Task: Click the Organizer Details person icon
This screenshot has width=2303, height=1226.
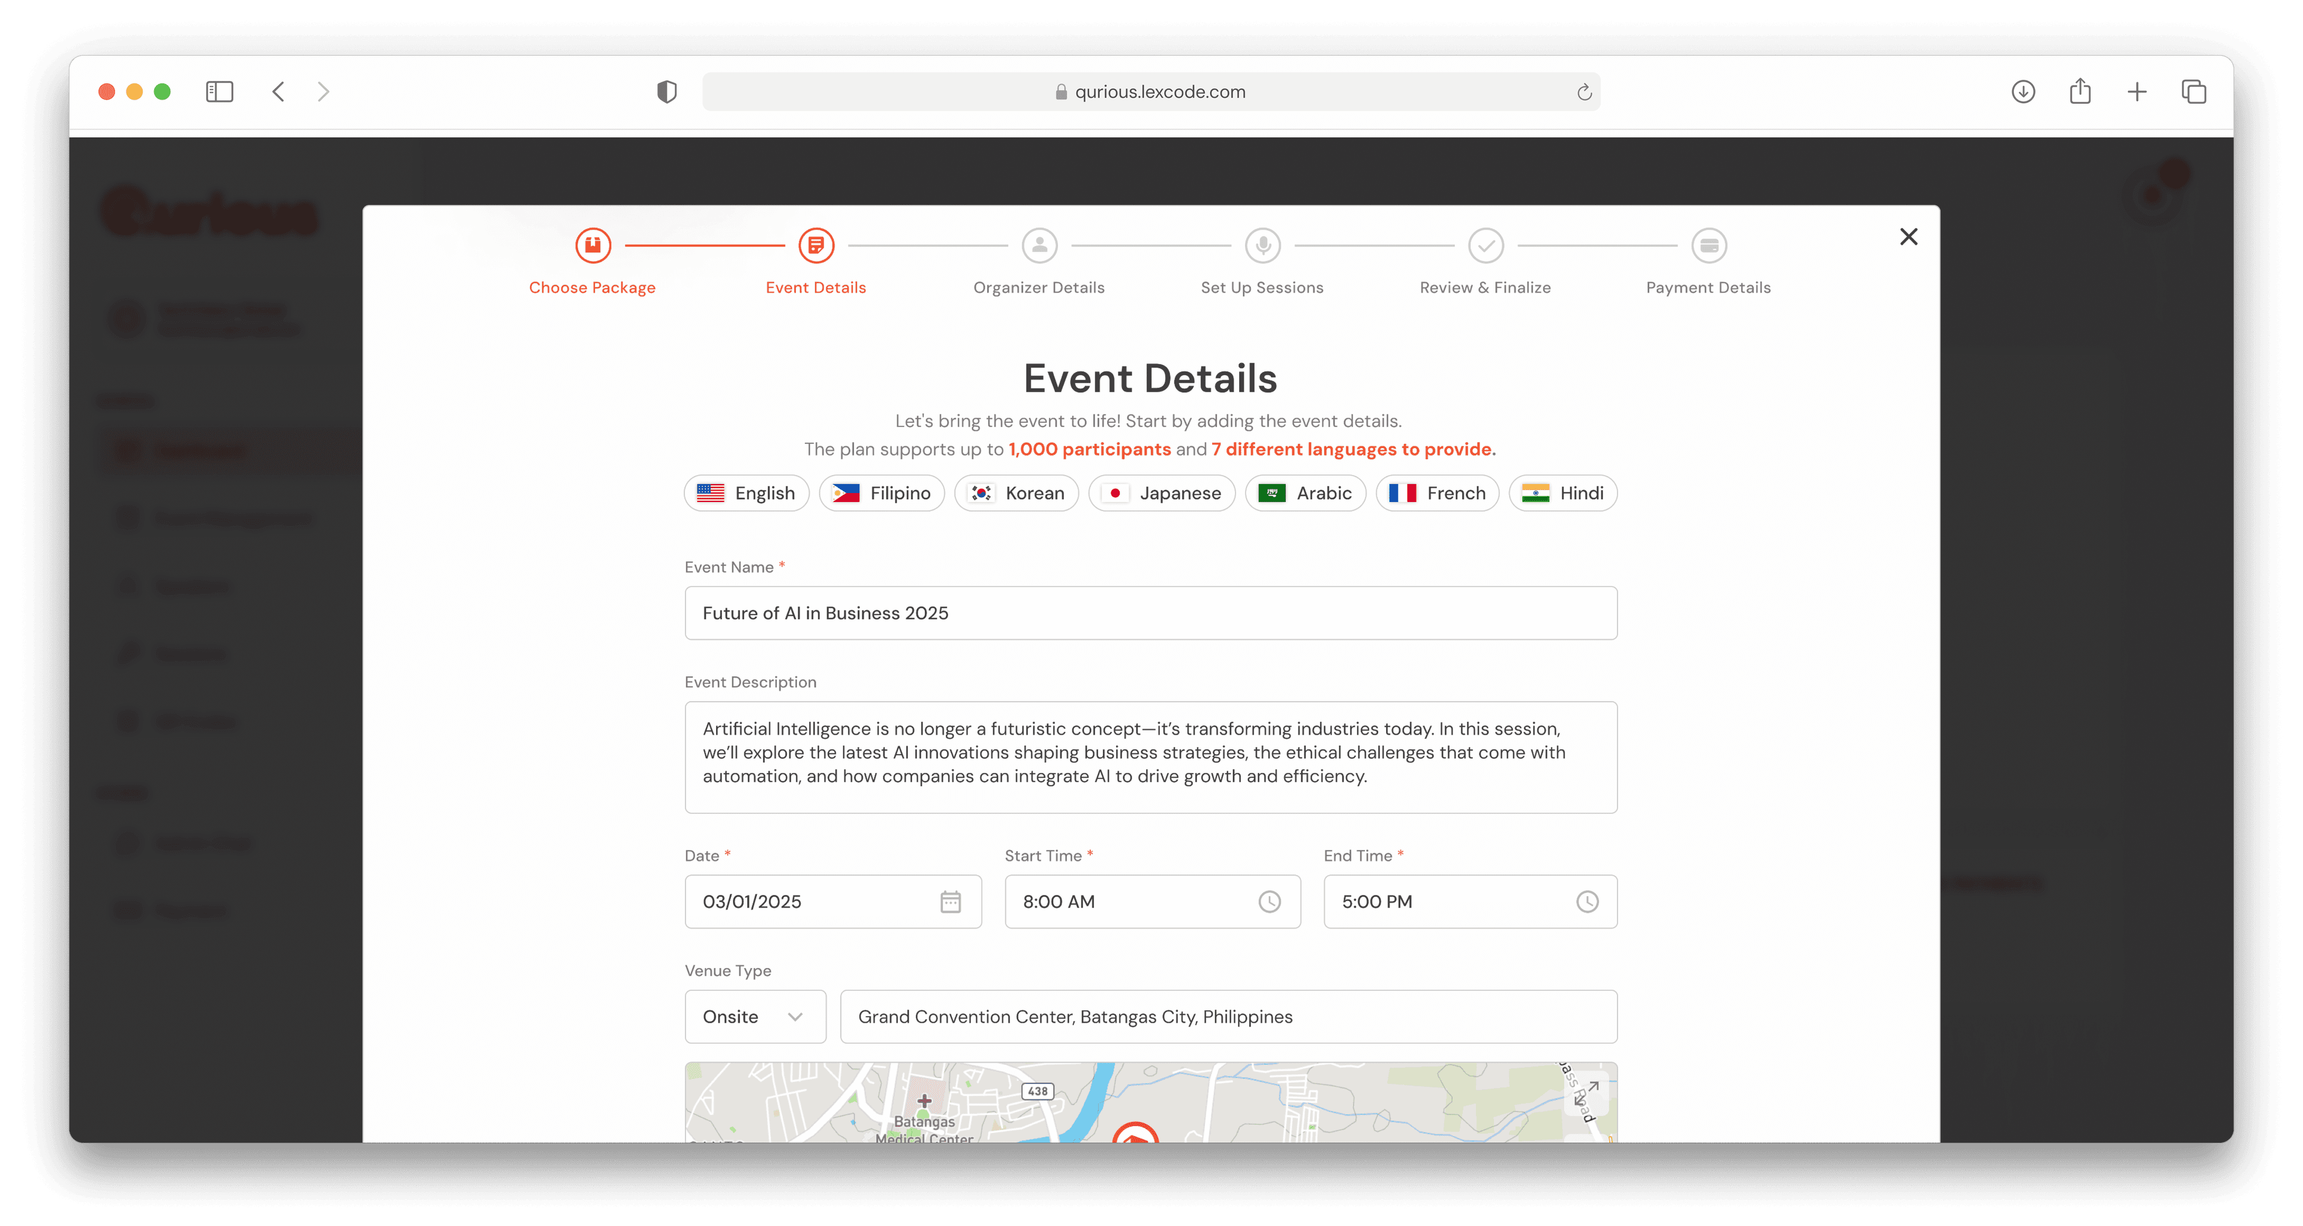Action: coord(1038,244)
